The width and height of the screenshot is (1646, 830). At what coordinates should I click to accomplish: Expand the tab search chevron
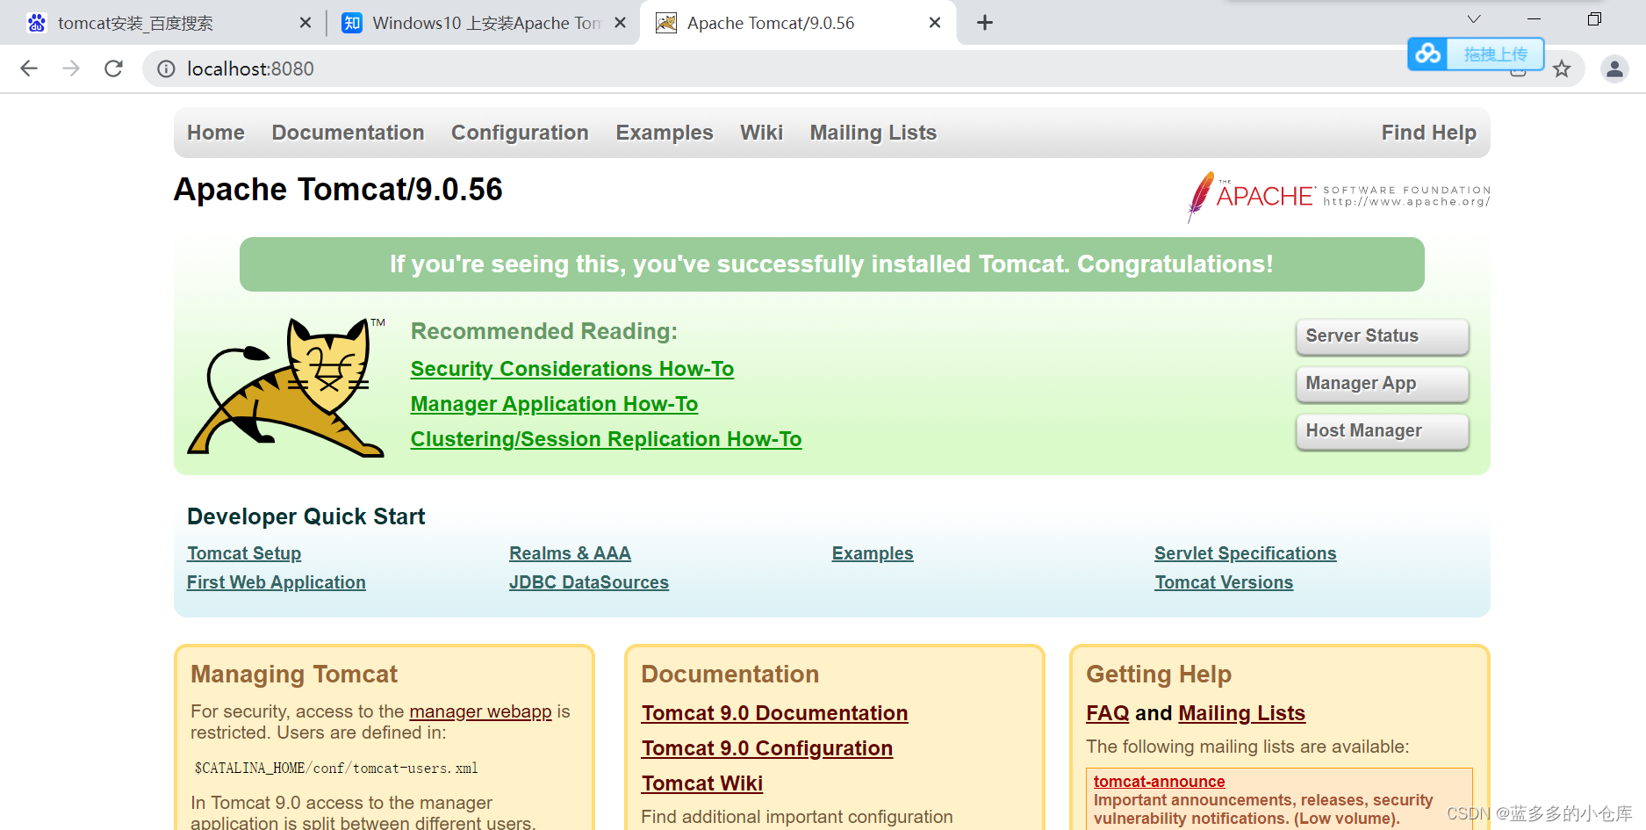click(x=1474, y=19)
